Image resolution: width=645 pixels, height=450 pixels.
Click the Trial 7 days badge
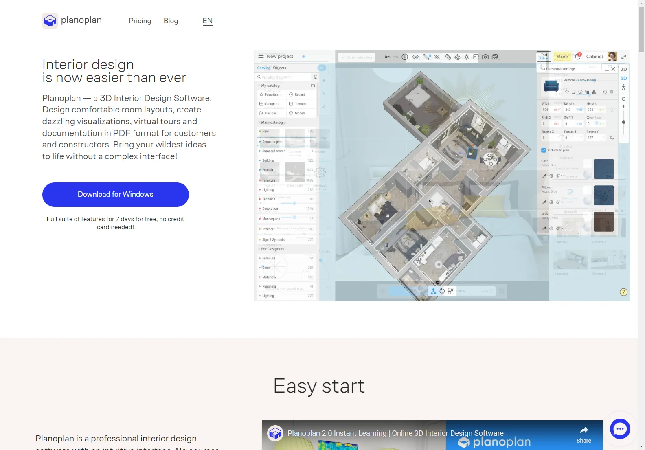coord(544,57)
